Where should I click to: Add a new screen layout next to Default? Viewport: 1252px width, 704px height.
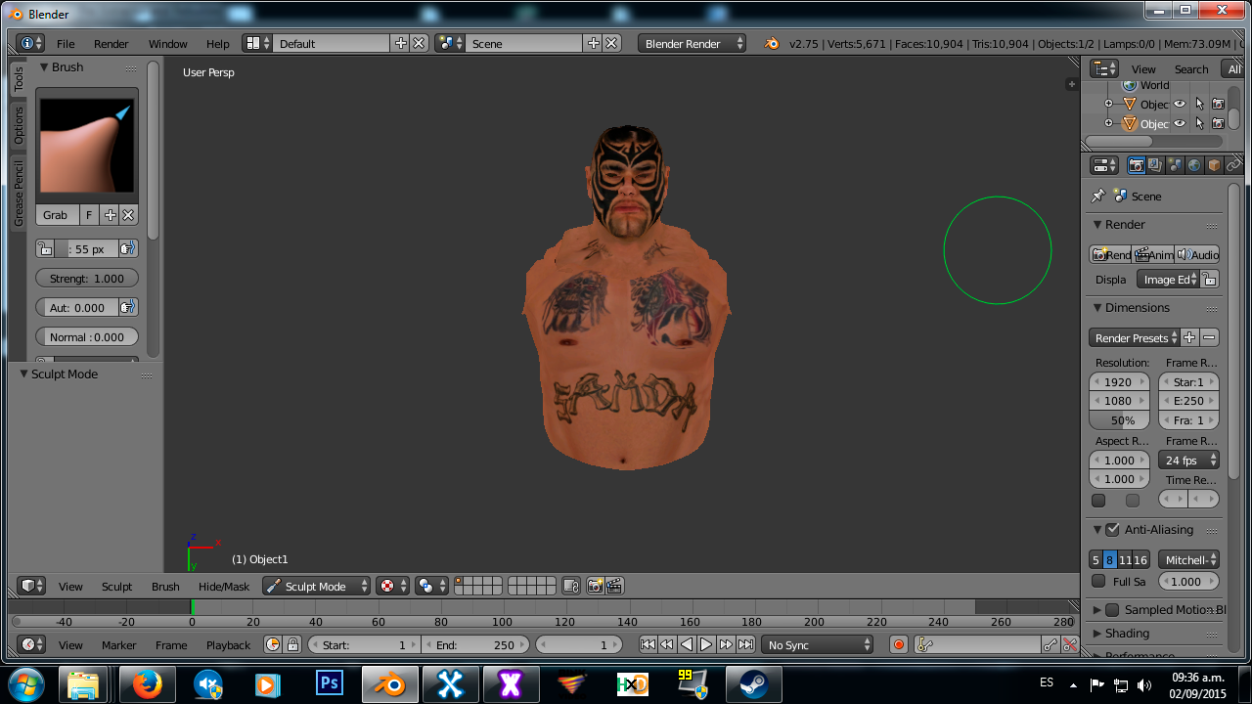pos(400,43)
